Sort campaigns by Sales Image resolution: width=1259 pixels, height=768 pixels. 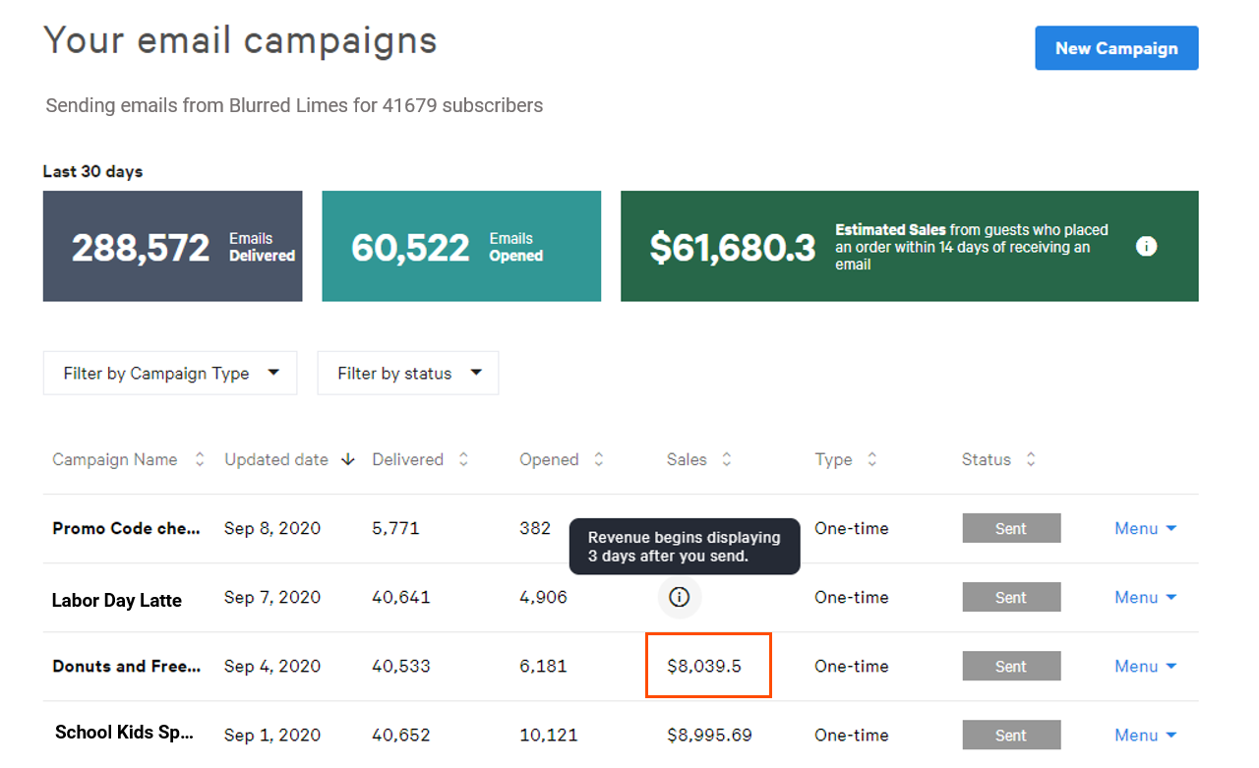(x=725, y=459)
